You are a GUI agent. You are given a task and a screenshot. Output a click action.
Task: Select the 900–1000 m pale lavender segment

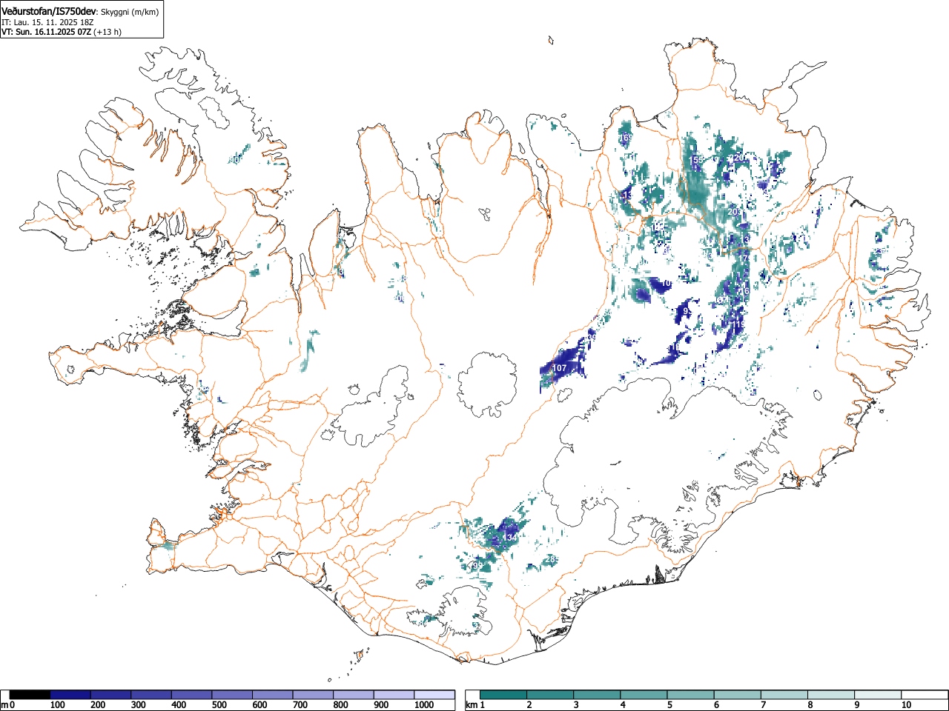(394, 695)
